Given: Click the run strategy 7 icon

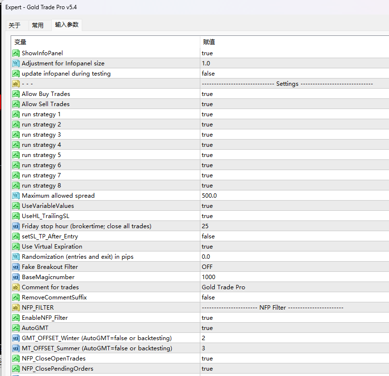Looking at the screenshot, I should point(16,175).
